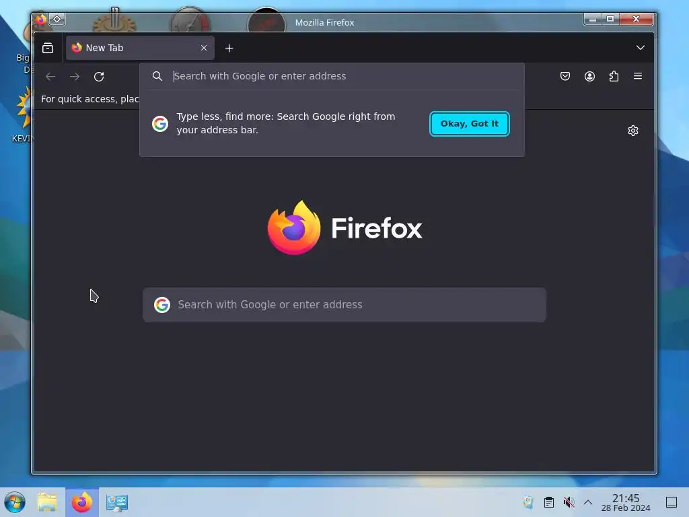Maximize the Mozilla Firefox window
This screenshot has width=689, height=517.
[610, 19]
